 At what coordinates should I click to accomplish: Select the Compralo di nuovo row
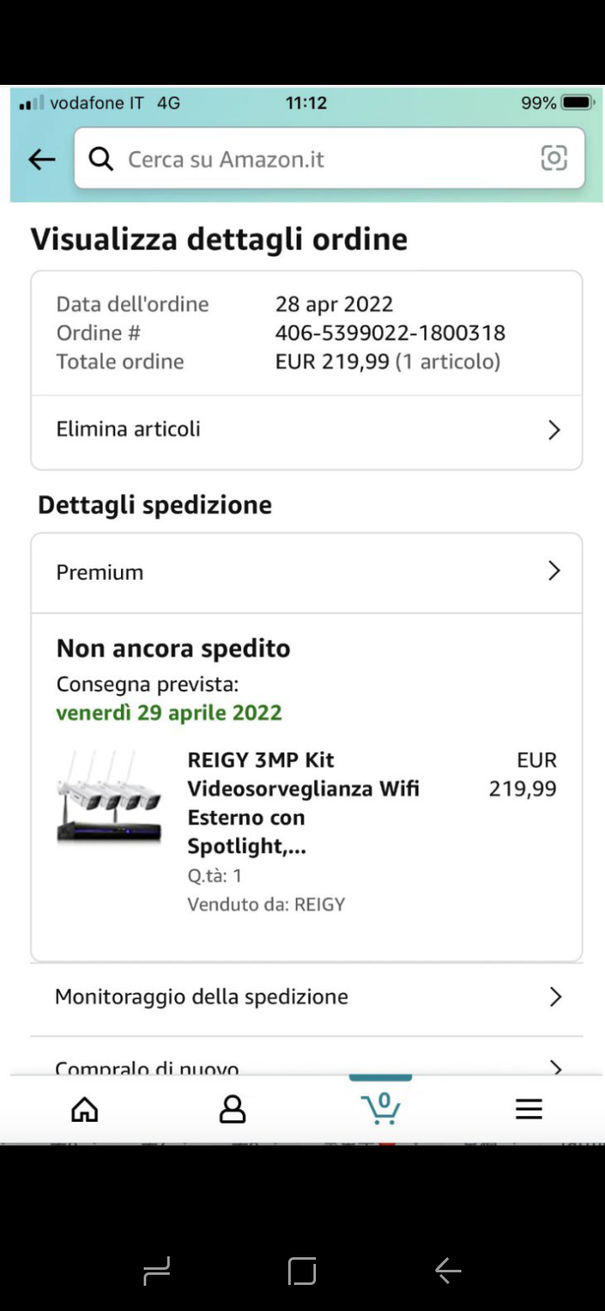(x=147, y=1067)
